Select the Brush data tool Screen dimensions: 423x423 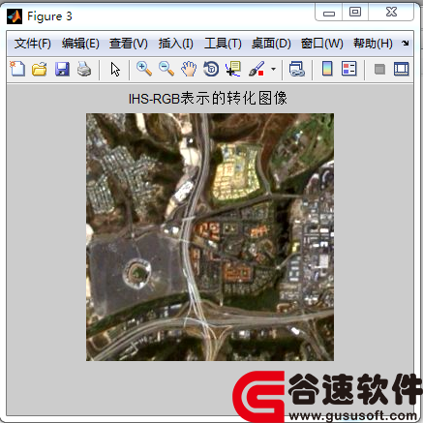click(257, 69)
